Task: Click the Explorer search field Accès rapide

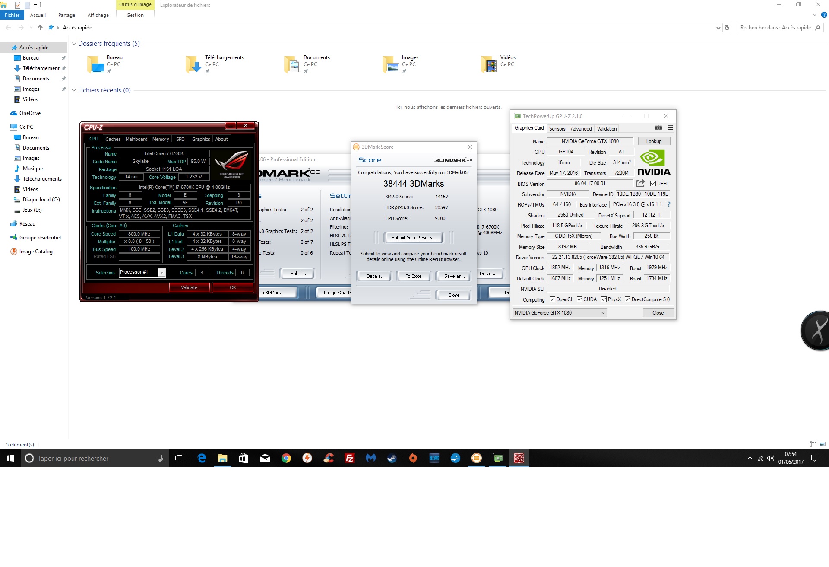Action: click(780, 28)
